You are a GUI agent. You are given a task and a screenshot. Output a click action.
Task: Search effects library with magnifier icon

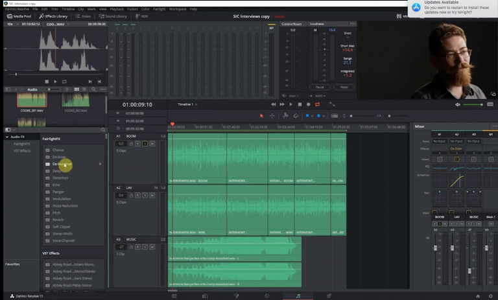(x=103, y=130)
